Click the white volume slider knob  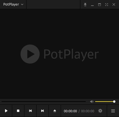click(114, 102)
